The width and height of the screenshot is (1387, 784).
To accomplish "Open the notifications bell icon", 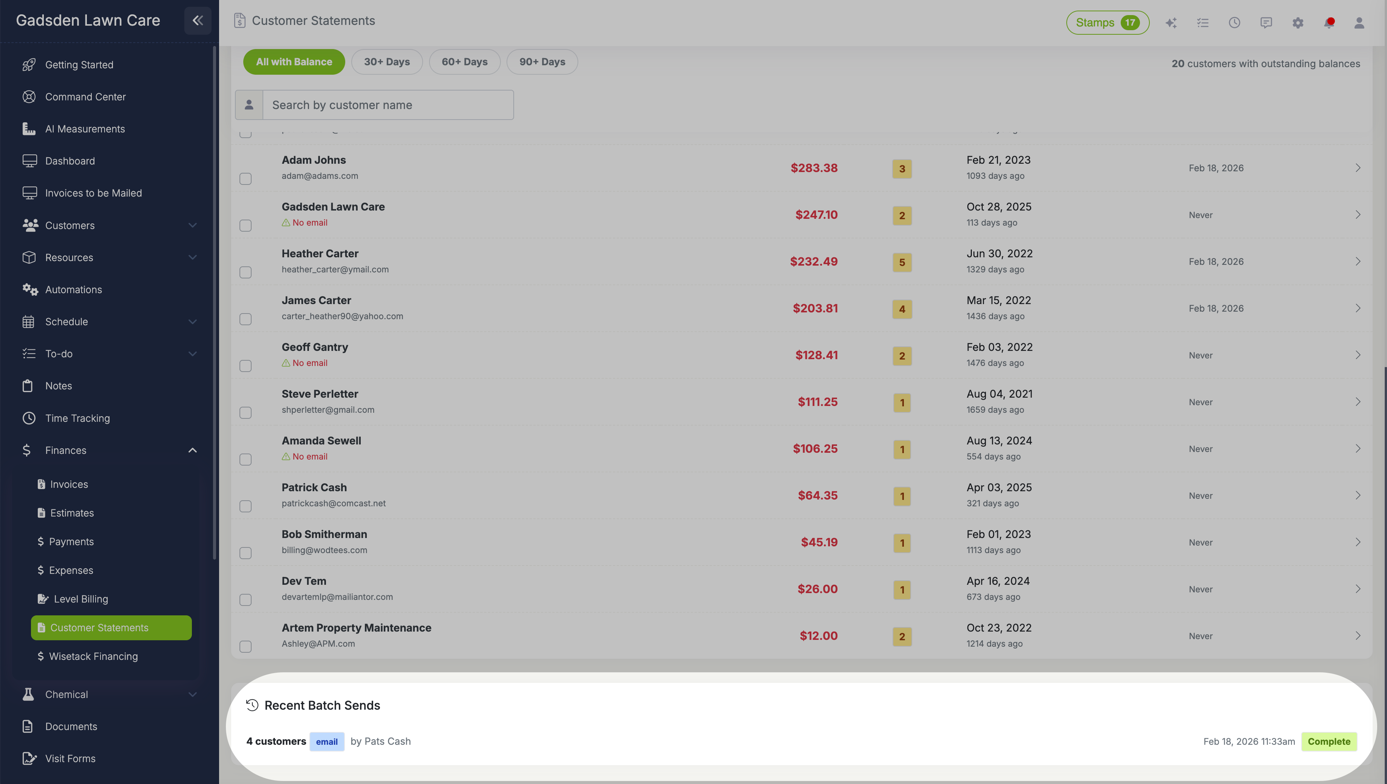I will click(1329, 23).
